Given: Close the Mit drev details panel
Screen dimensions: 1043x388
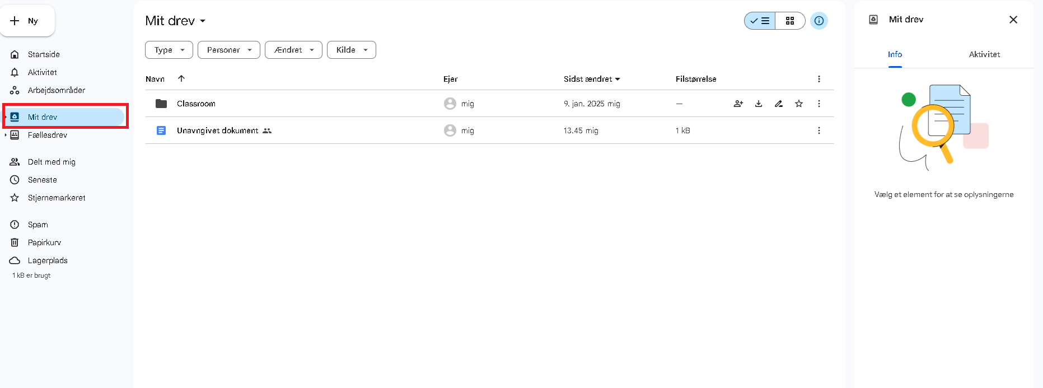Looking at the screenshot, I should pos(1013,20).
